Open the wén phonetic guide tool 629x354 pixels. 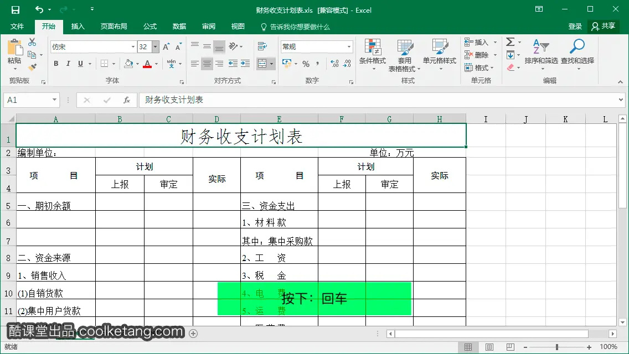(171, 64)
